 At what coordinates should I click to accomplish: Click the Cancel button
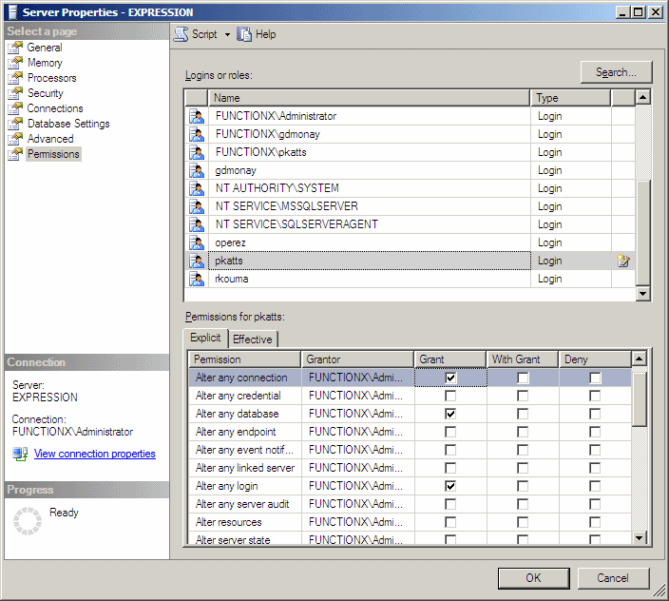tap(613, 578)
